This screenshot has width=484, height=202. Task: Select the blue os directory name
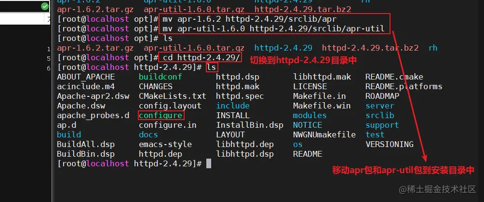click(x=298, y=144)
